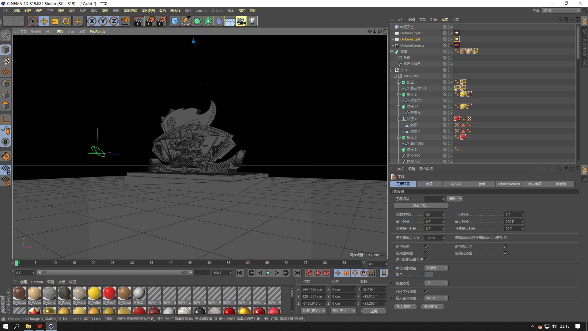Toggle 线性工作流程 checkbox

(x=426, y=291)
